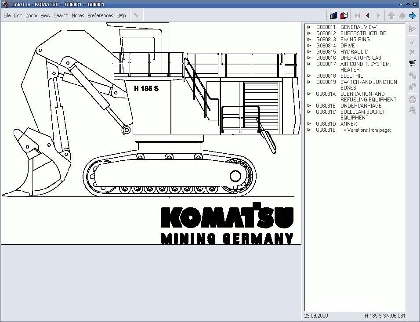The width and height of the screenshot is (420, 322).
Task: Go forward with the blue right arrow
Action: tap(413, 15)
